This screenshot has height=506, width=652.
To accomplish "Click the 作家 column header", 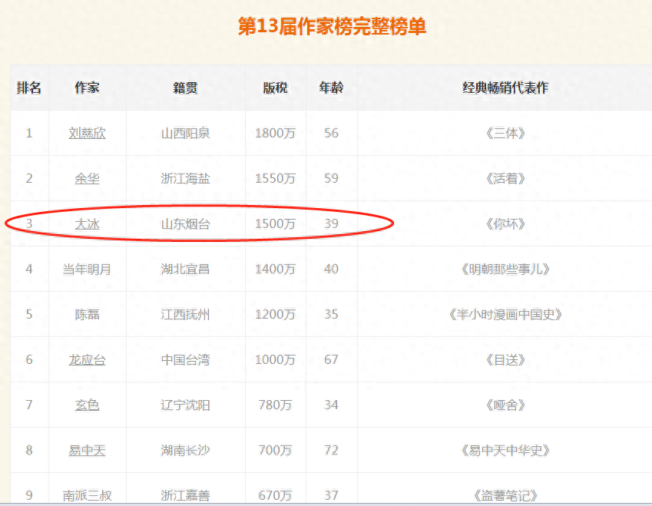I will point(87,88).
